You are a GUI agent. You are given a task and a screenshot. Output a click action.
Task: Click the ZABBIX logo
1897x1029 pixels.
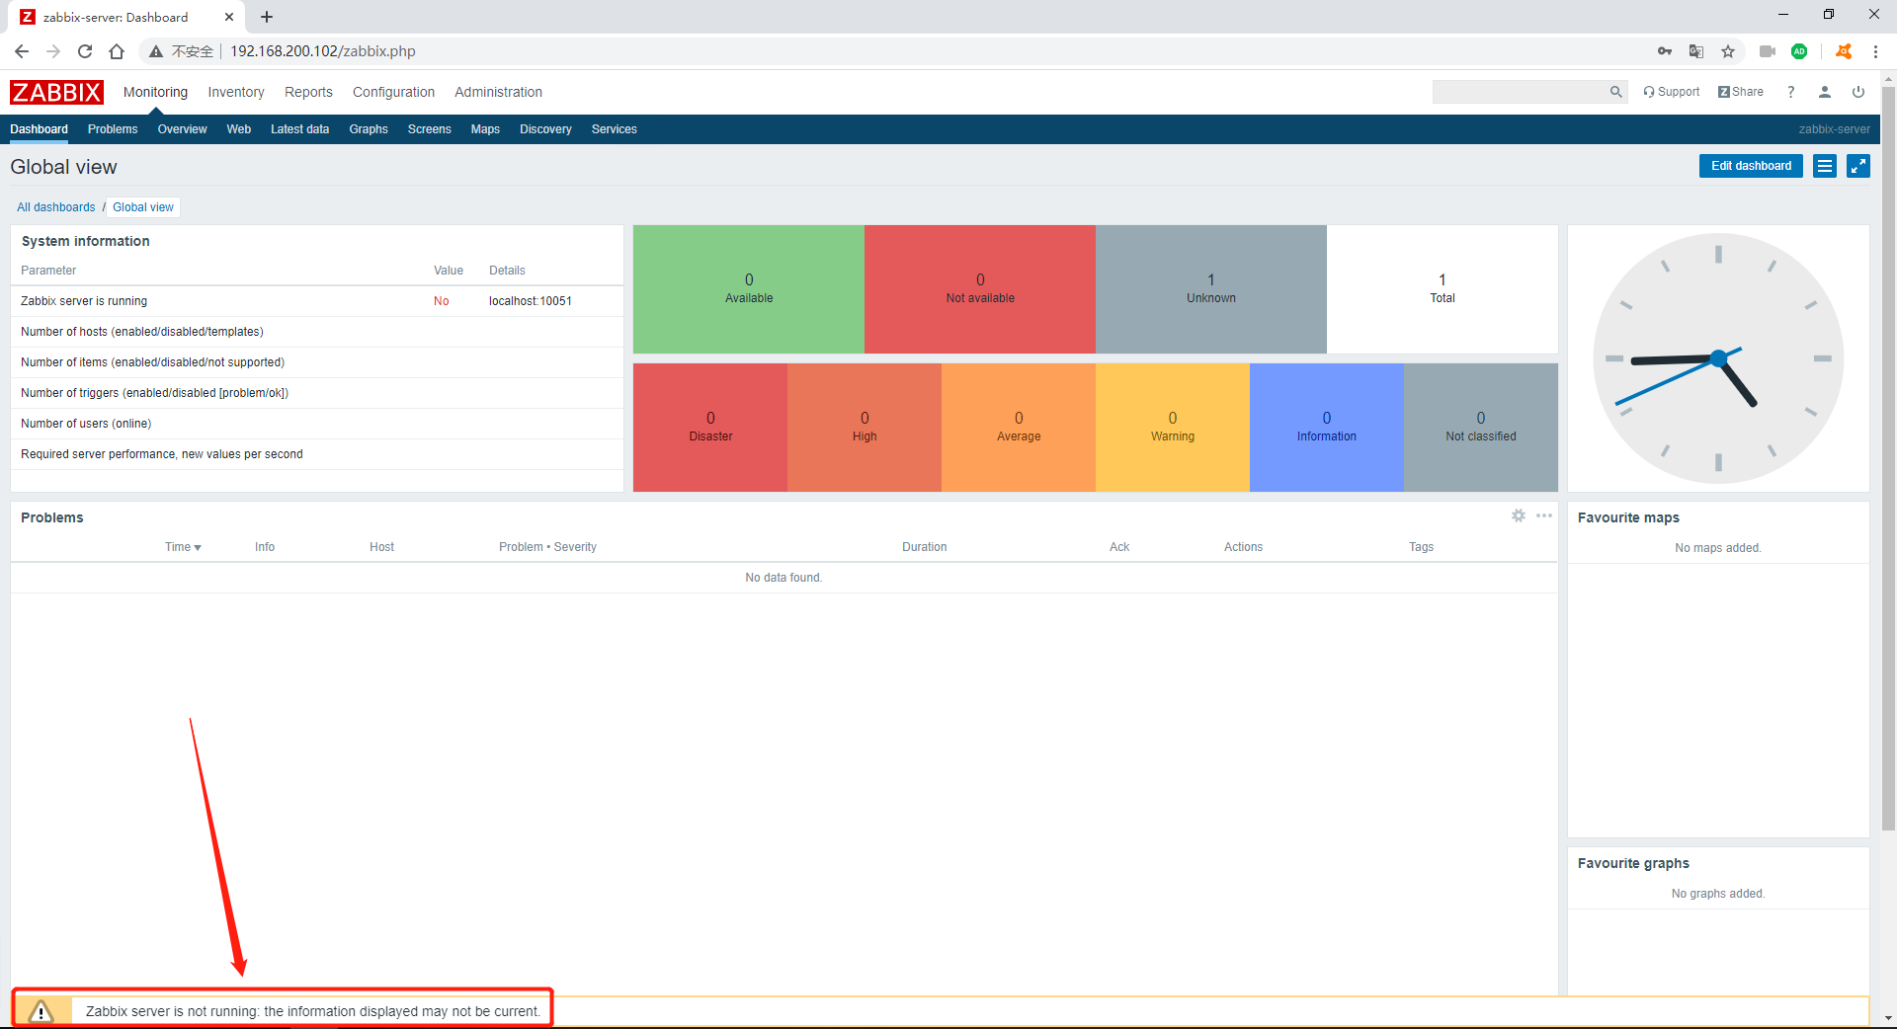(x=56, y=92)
